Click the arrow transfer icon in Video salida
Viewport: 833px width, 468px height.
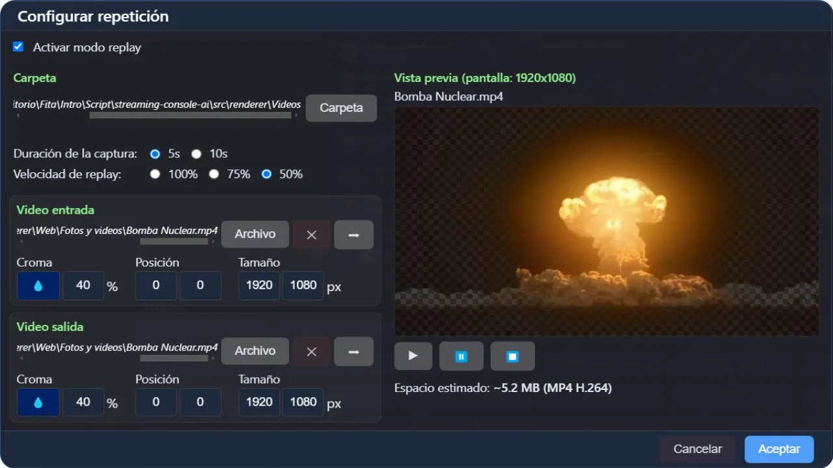[x=353, y=351]
